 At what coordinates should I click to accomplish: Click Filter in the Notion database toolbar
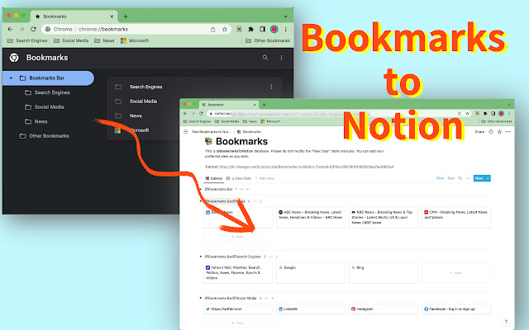coord(441,178)
